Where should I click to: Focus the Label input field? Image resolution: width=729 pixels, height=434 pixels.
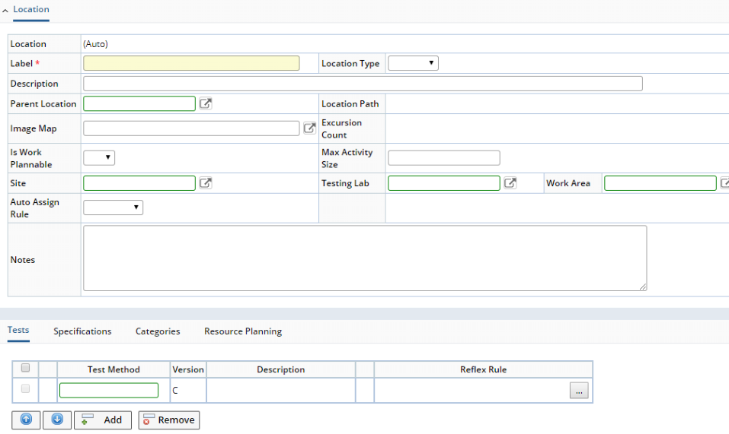[191, 63]
